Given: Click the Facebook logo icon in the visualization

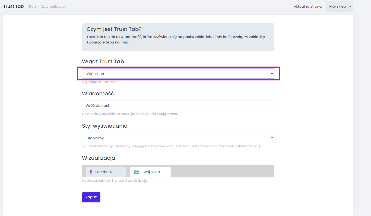Looking at the screenshot, I should click(x=91, y=172).
